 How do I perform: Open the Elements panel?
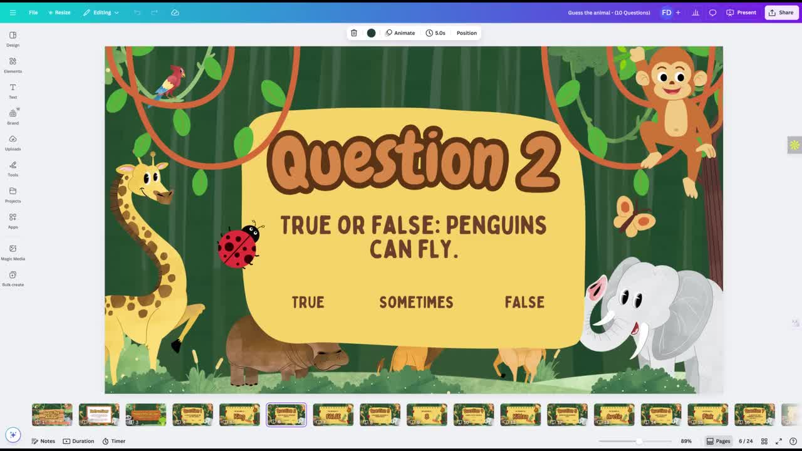click(13, 65)
